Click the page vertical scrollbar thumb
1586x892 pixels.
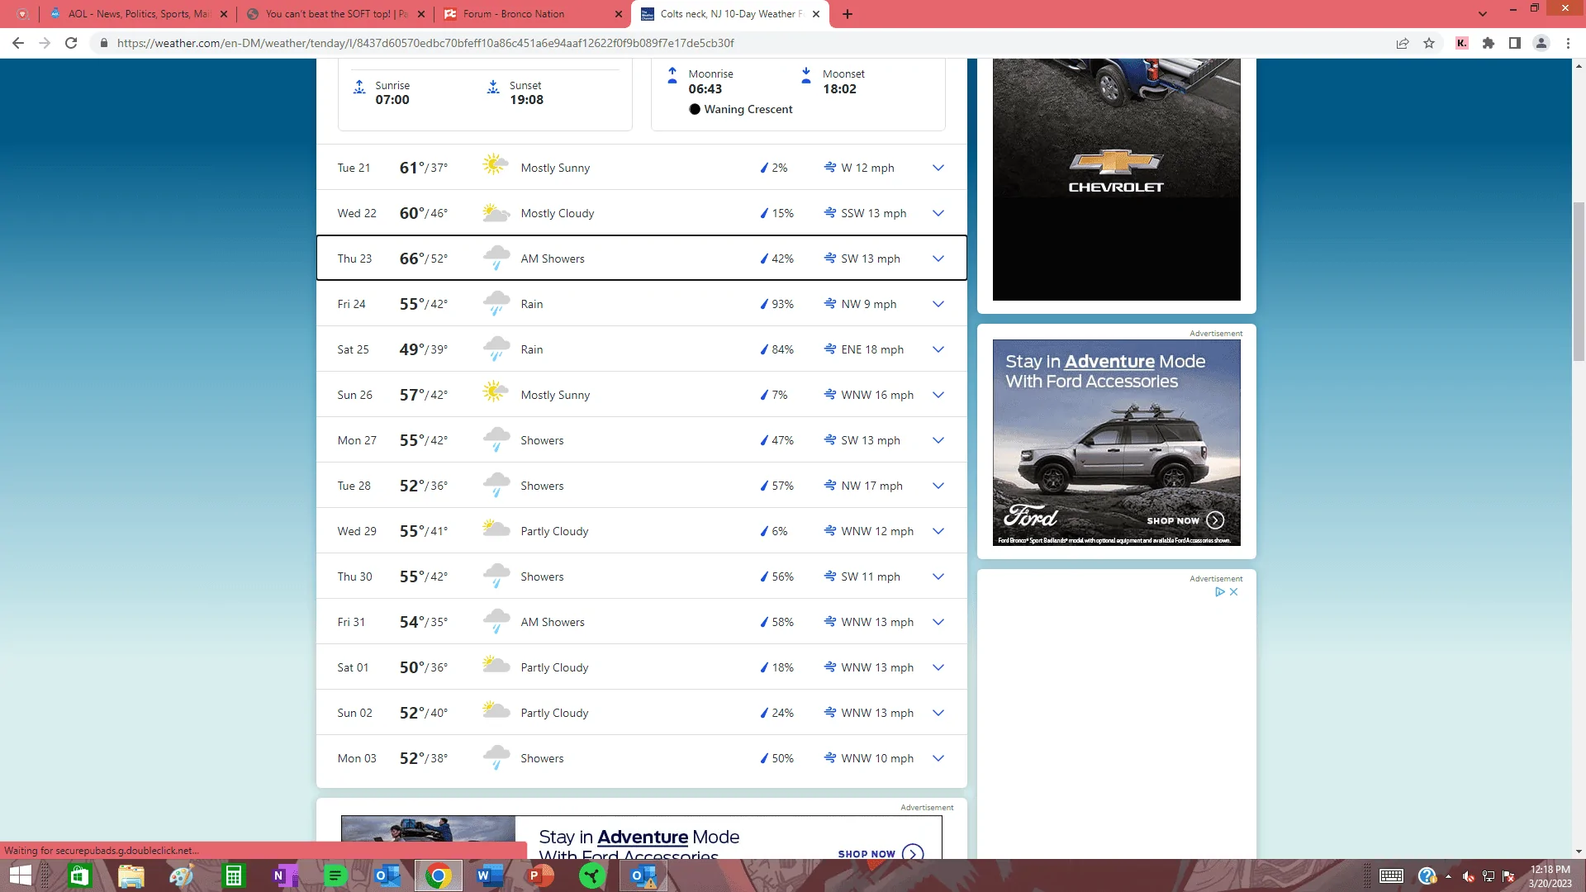coord(1579,281)
